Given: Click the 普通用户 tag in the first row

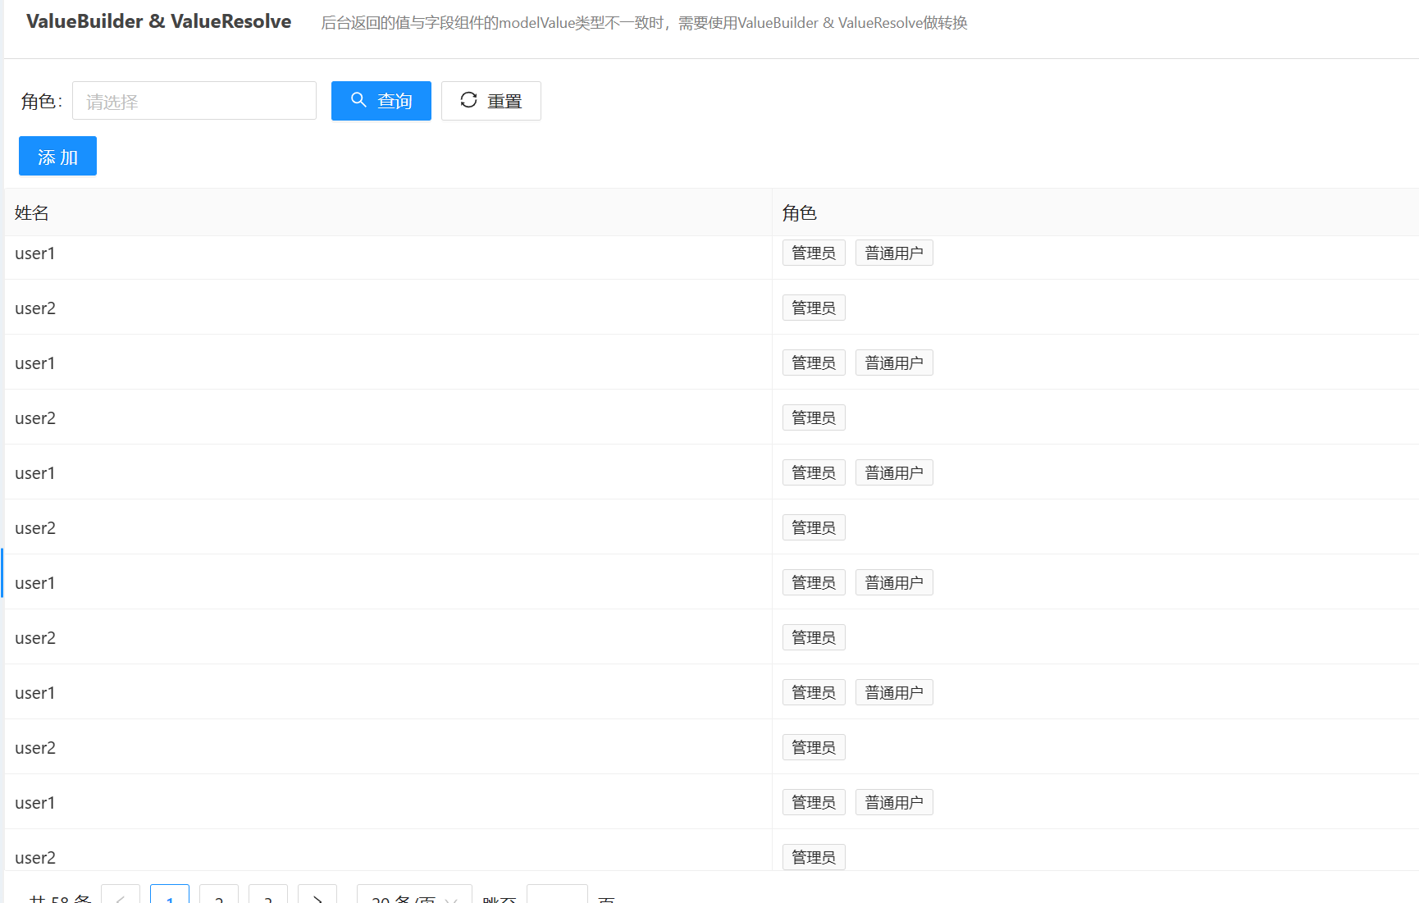Looking at the screenshot, I should (x=893, y=252).
